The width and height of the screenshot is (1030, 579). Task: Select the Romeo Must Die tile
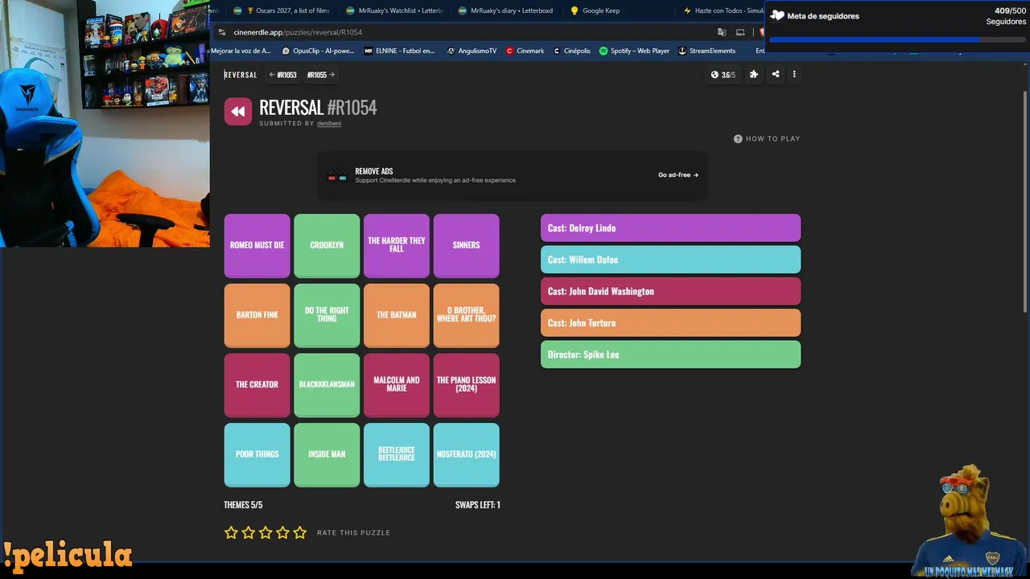(257, 245)
